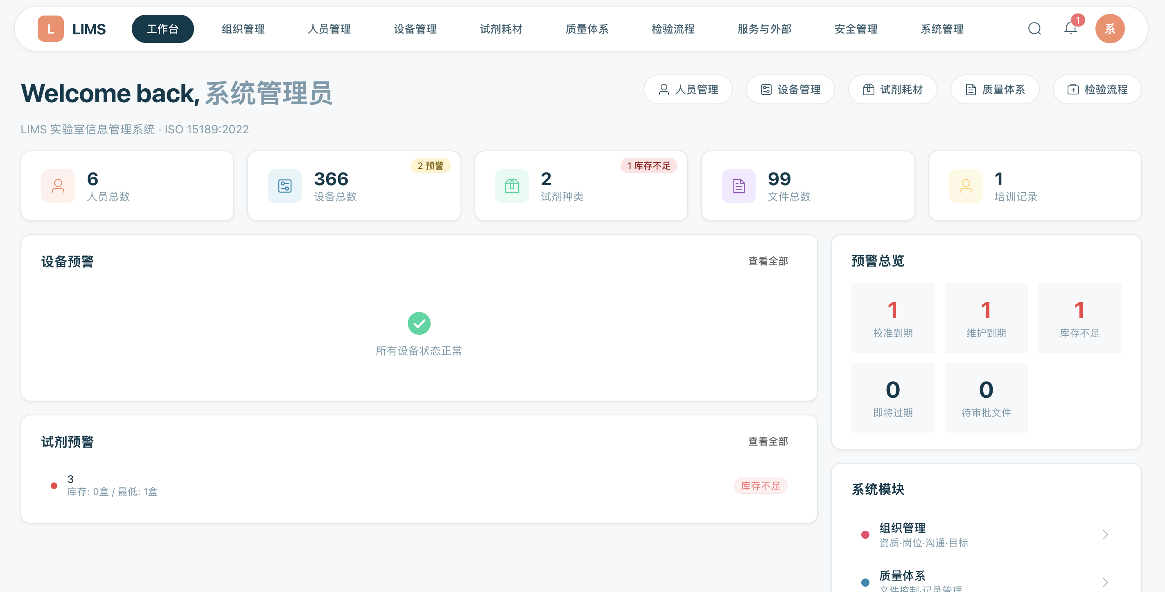This screenshot has height=592, width=1165.
Task: Switch to the 工作台 tab
Action: [163, 29]
